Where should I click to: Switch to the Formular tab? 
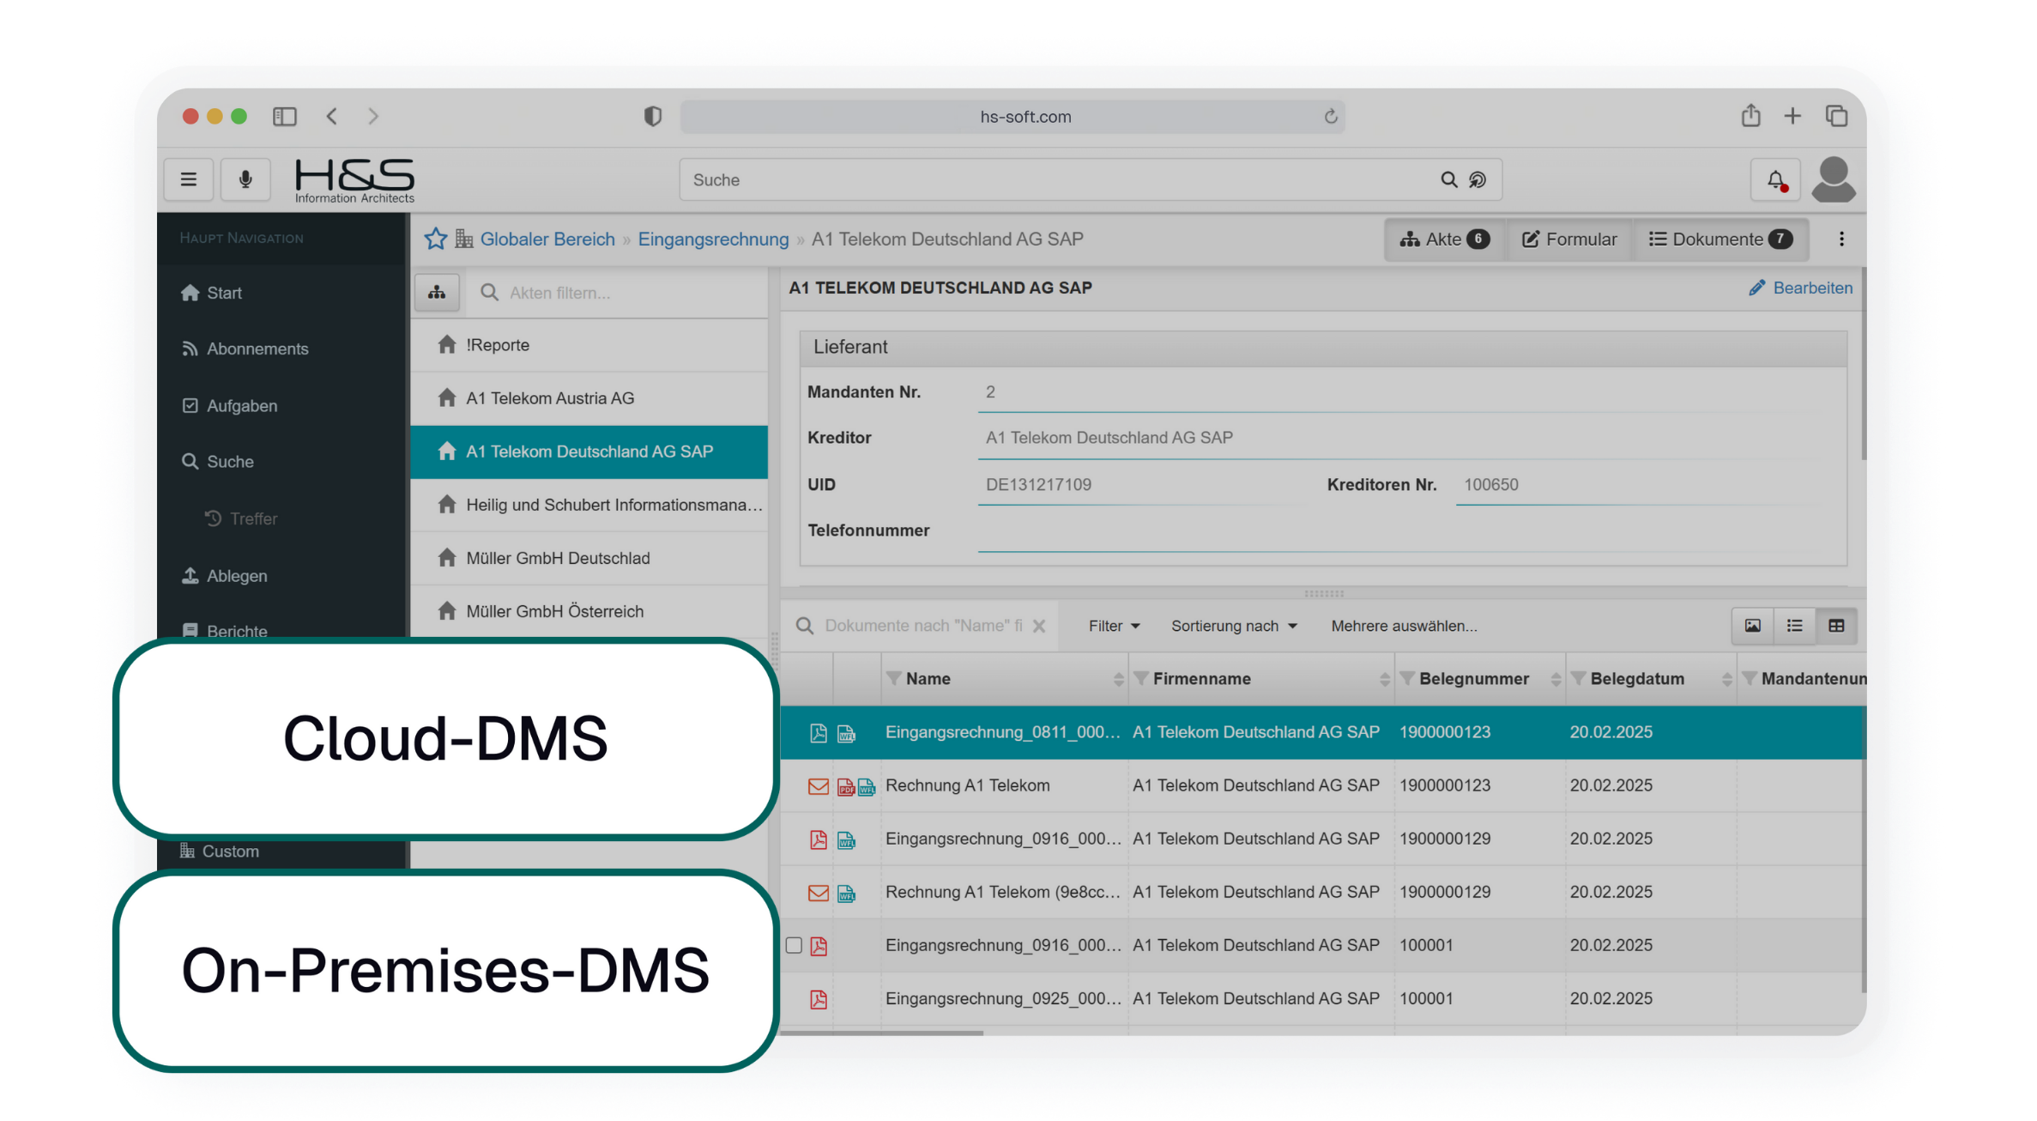point(1569,239)
